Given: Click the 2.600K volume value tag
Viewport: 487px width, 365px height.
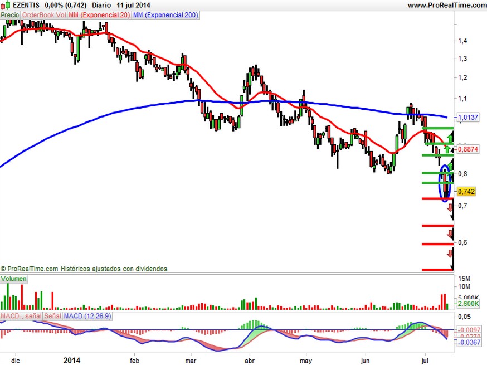Looking at the screenshot, I should point(469,304).
